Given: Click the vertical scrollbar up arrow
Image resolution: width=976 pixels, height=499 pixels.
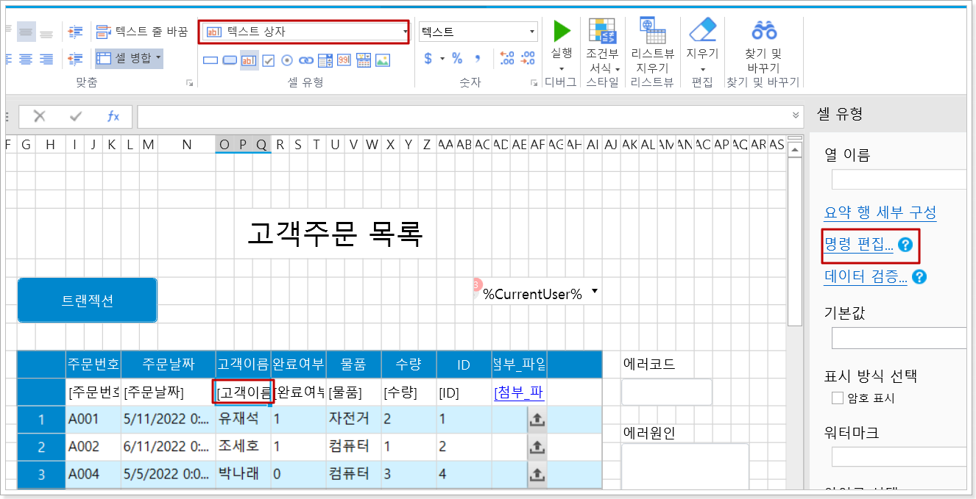Looking at the screenshot, I should tap(794, 151).
